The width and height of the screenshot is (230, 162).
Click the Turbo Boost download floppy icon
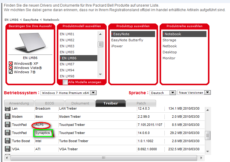(x=8, y=141)
